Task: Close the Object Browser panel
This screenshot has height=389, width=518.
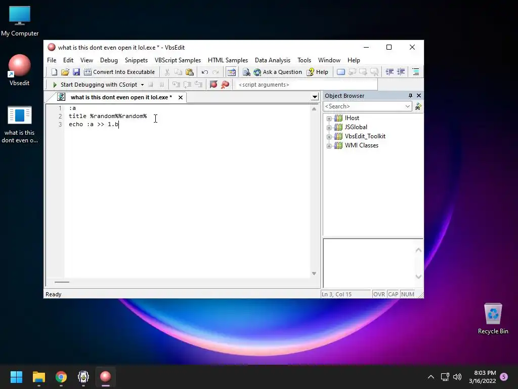Action: [x=418, y=96]
